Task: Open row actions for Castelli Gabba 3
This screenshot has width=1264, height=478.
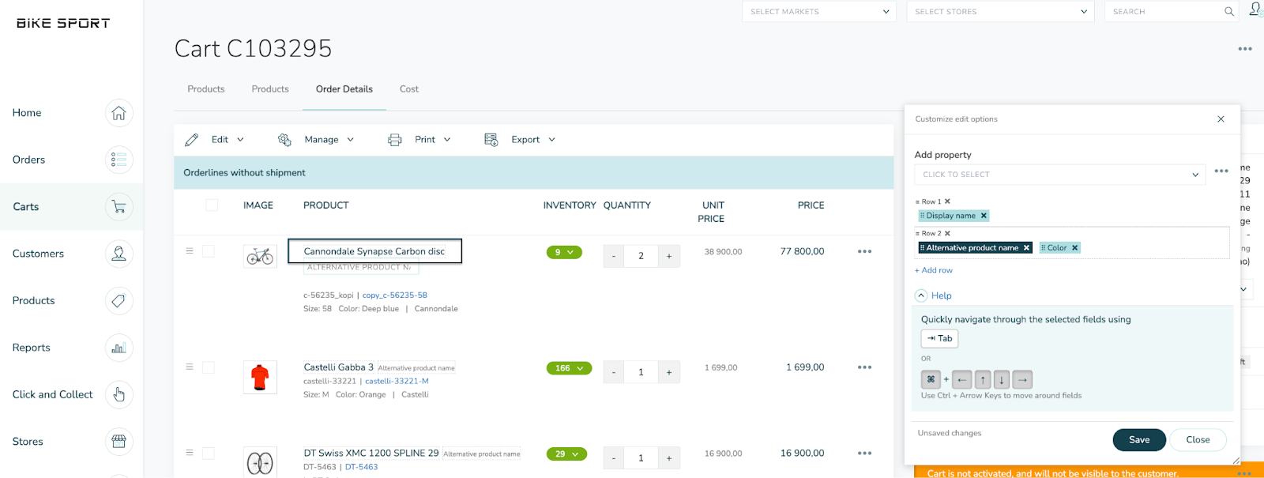Action: pyautogui.click(x=865, y=367)
